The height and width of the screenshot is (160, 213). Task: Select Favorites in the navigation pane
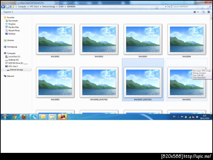pyautogui.click(x=9, y=17)
